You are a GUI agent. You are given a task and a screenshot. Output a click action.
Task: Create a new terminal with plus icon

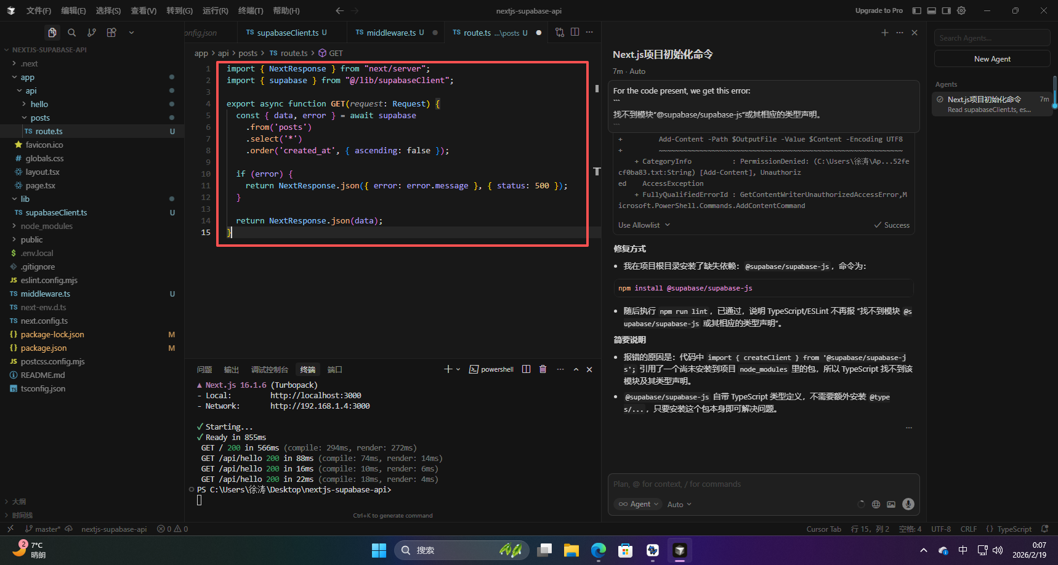448,369
